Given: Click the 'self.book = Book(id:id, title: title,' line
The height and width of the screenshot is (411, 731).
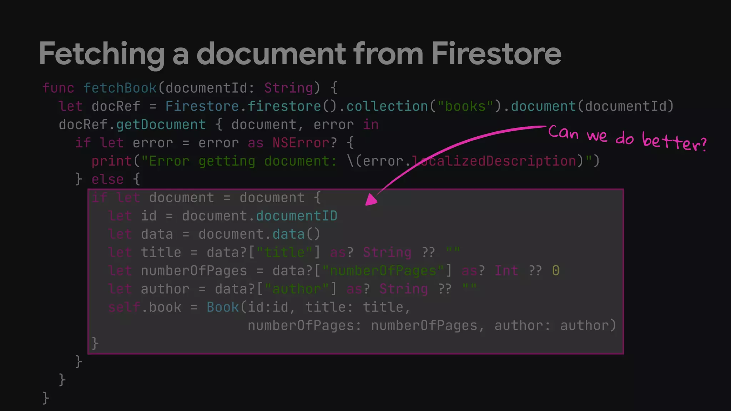Looking at the screenshot, I should [x=259, y=307].
